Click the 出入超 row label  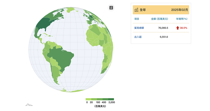click(x=138, y=37)
